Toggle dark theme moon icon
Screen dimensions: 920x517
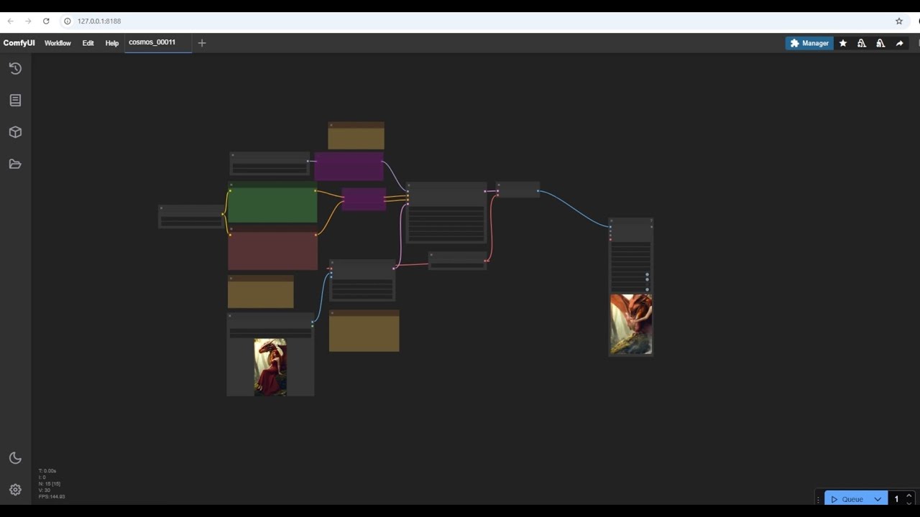click(x=15, y=458)
